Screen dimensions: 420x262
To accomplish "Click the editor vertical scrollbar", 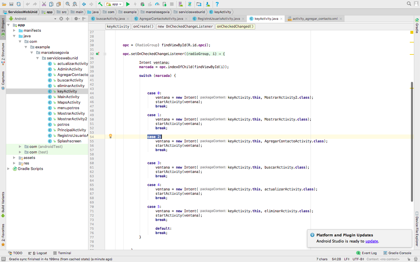I will point(412,142).
